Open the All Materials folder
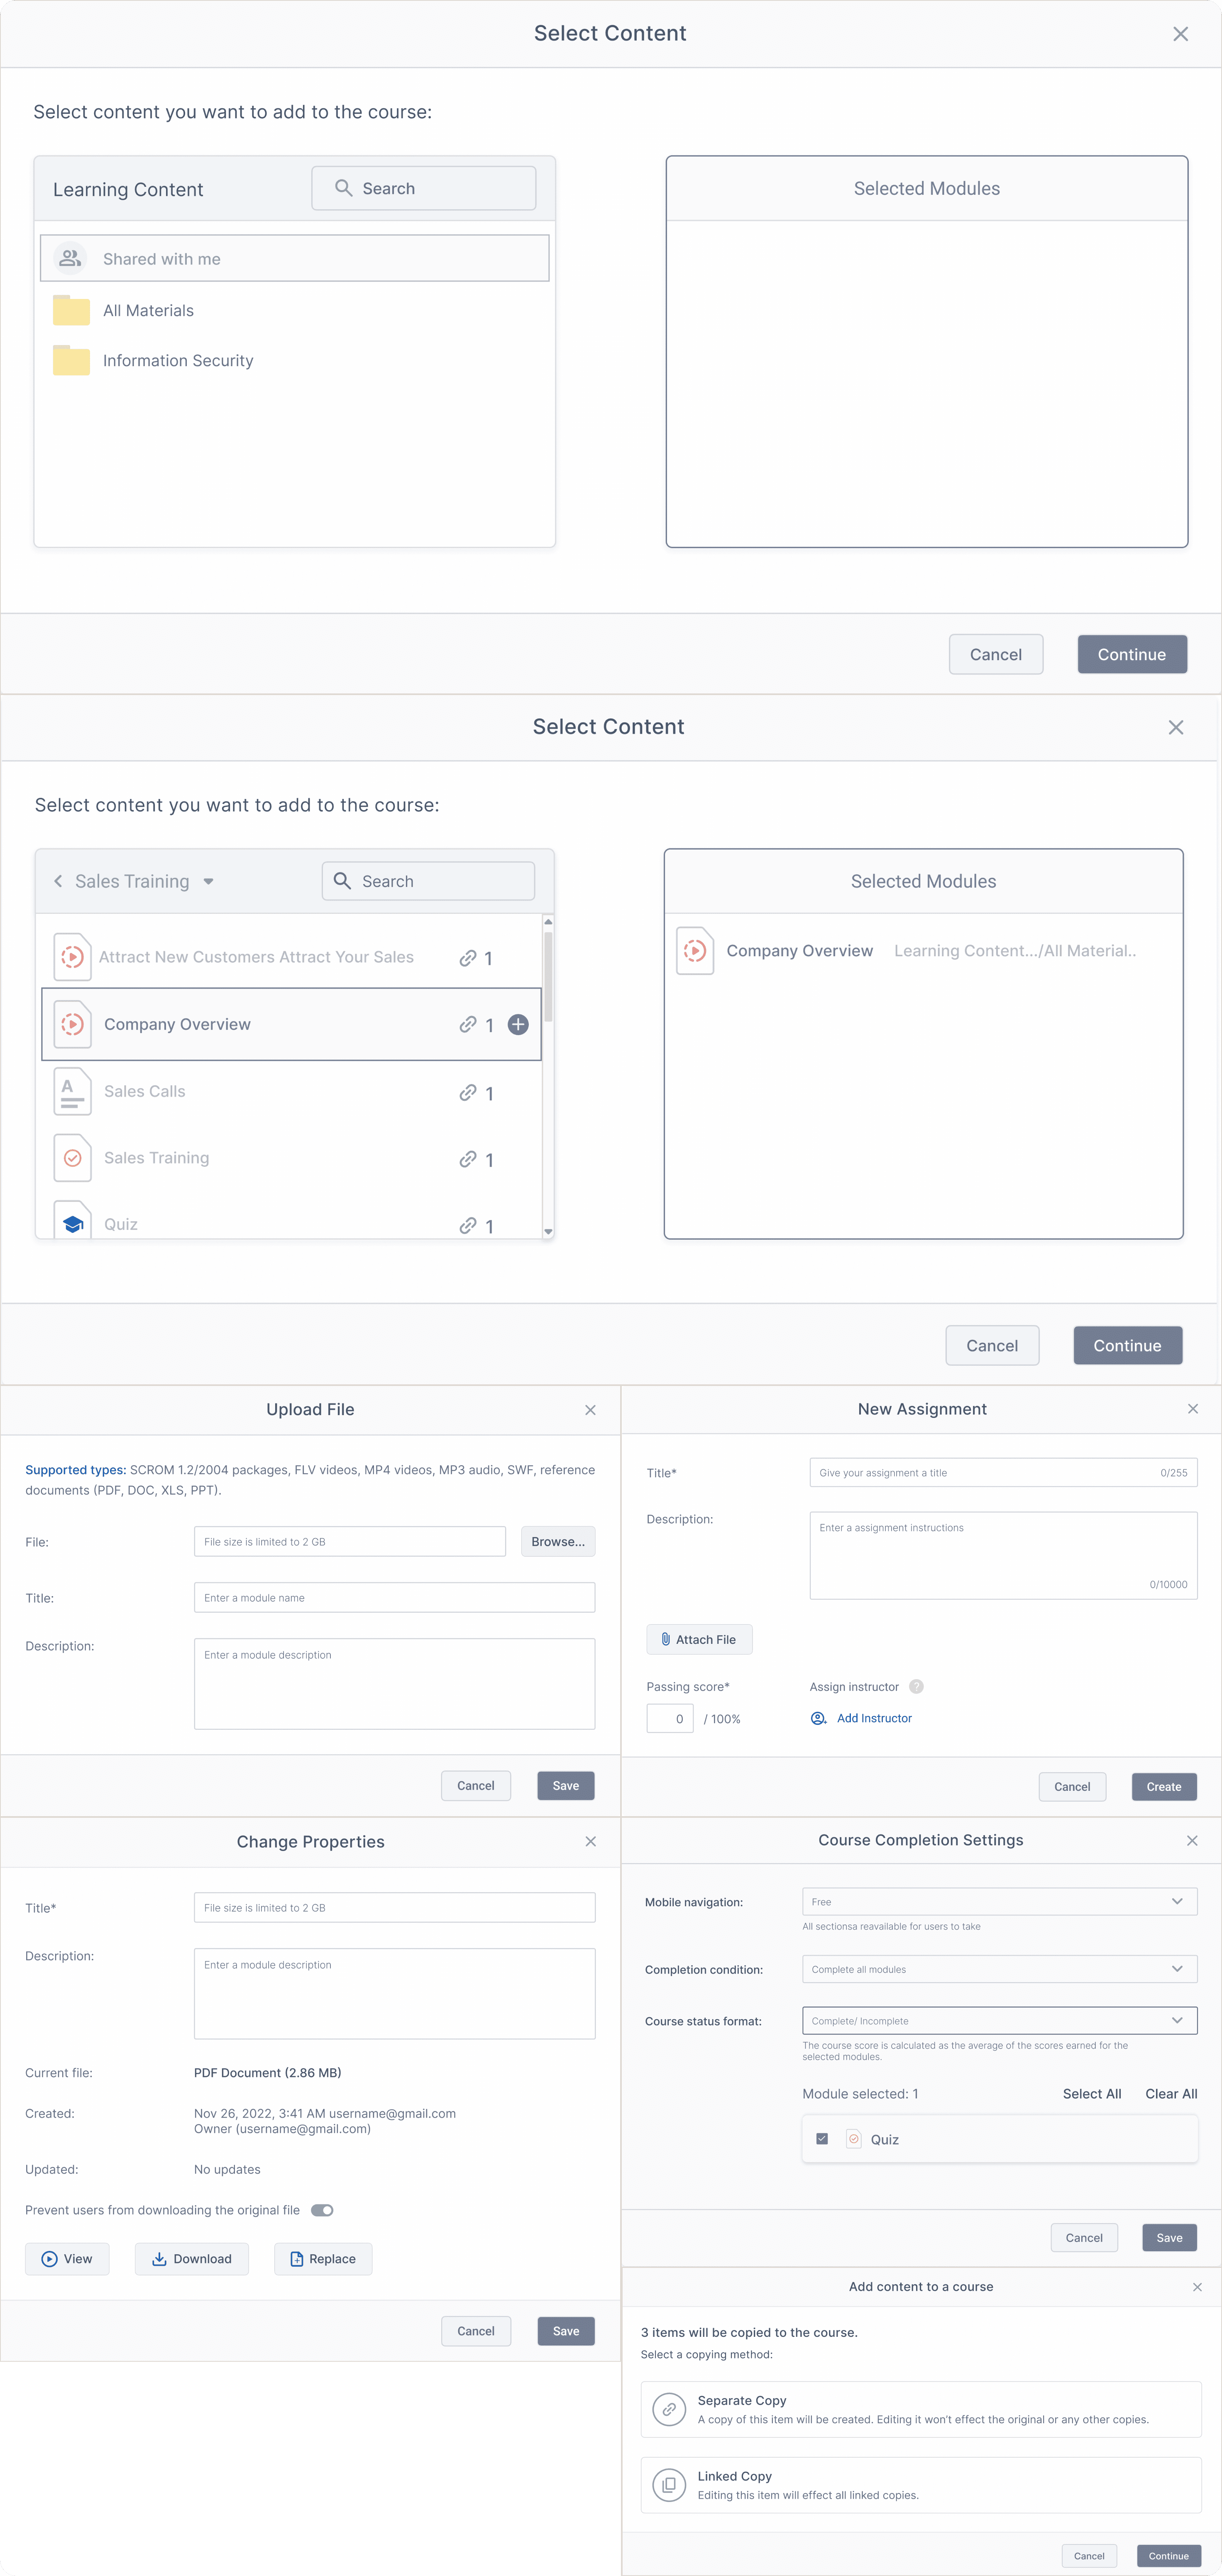This screenshot has width=1222, height=2576. click(148, 311)
